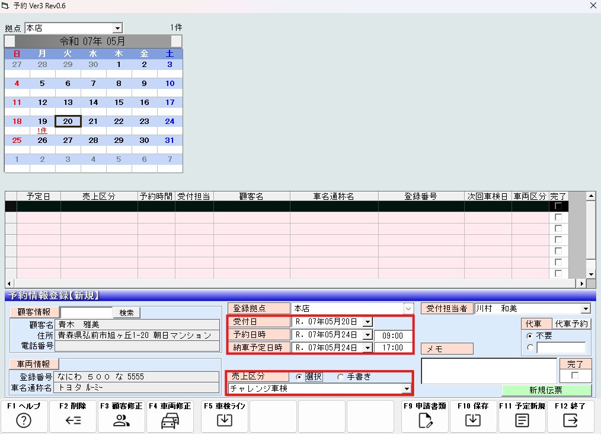The image size is (601, 434).
Task: Click the 代車 label button
Action: pos(536,324)
